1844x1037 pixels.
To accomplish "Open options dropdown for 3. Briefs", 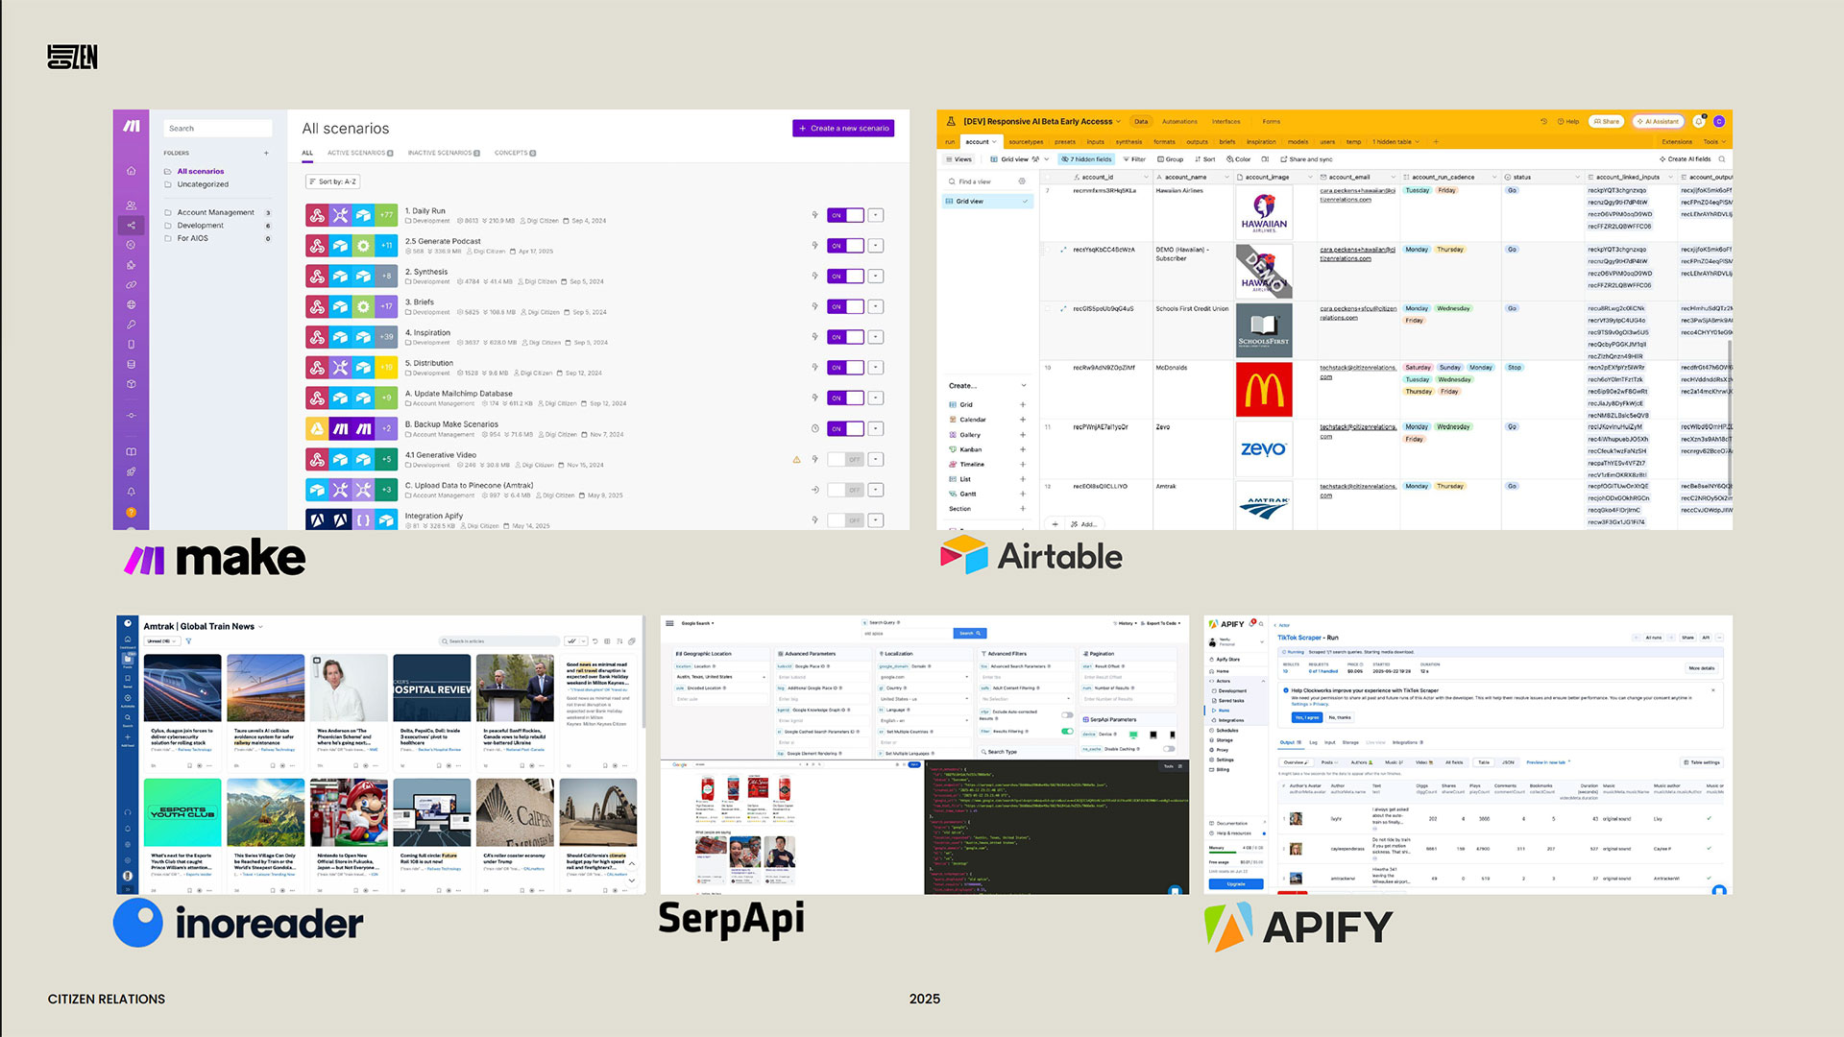I will [876, 306].
